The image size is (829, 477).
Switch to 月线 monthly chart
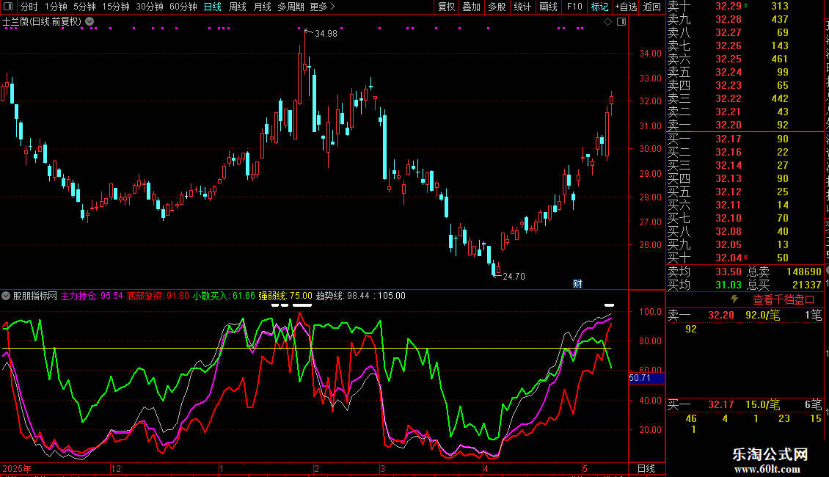(x=262, y=7)
